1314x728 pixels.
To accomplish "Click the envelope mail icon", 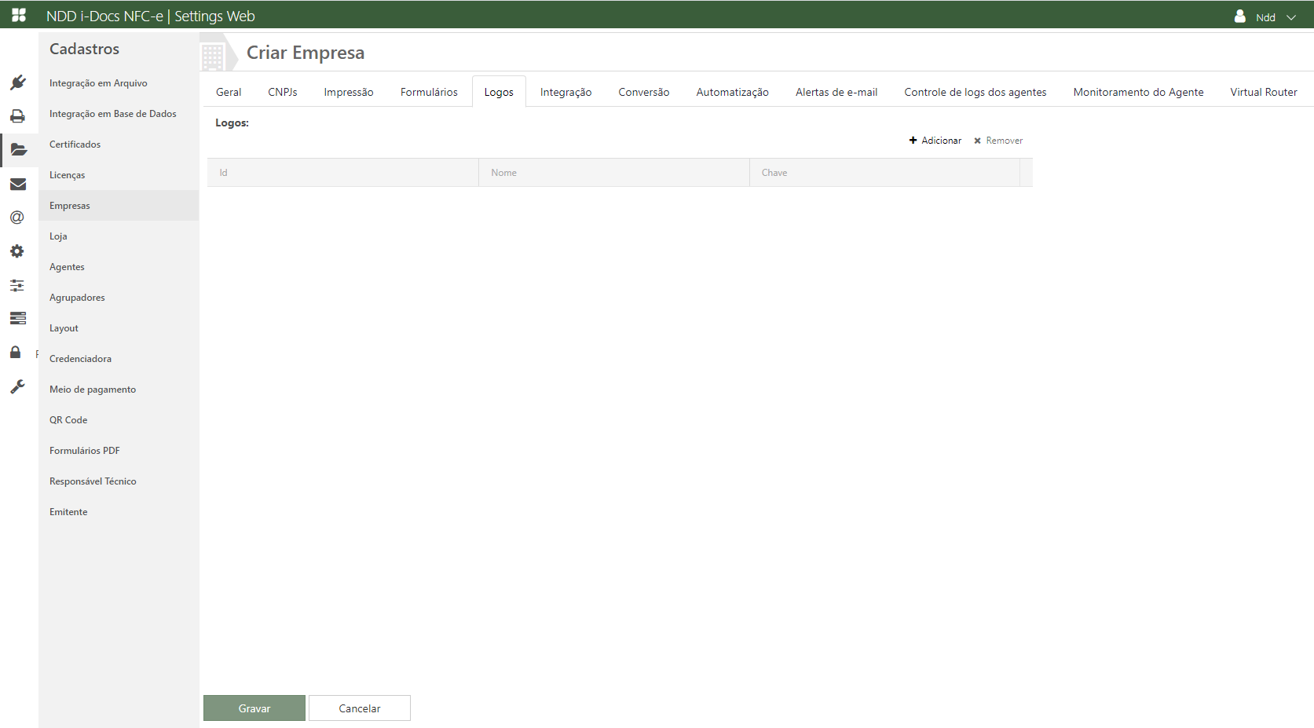I will 17,184.
